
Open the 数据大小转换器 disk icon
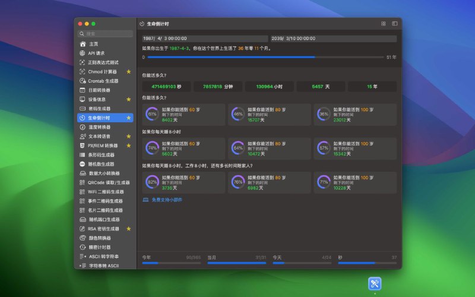[x=83, y=173]
